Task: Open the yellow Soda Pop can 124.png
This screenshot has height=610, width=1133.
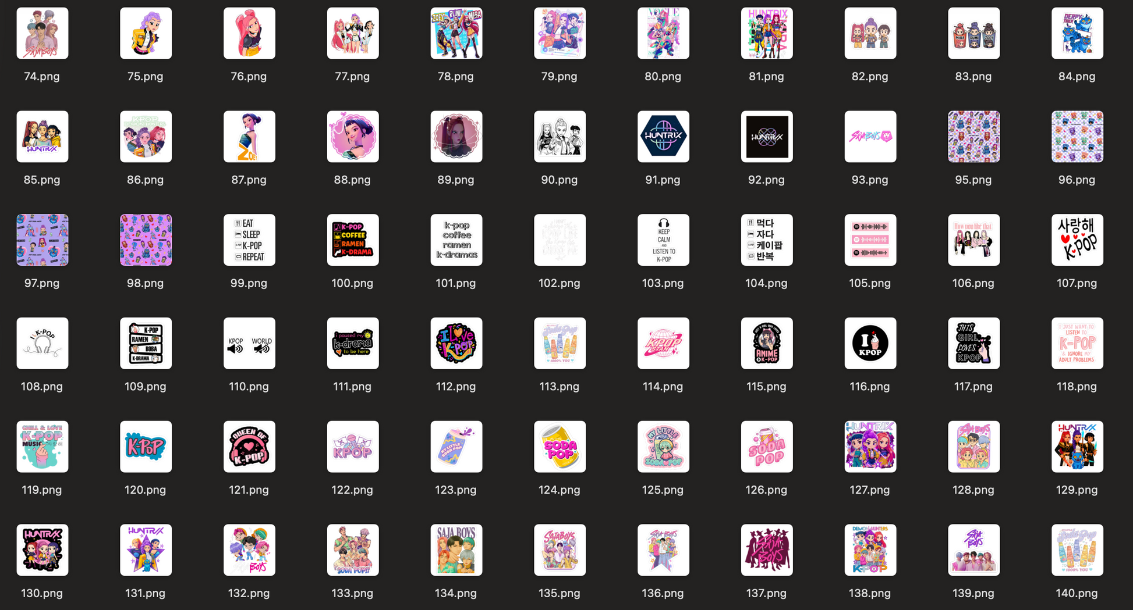Action: tap(560, 447)
